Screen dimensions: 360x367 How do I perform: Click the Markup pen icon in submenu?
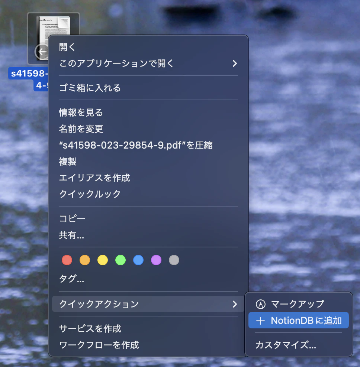[260, 304]
